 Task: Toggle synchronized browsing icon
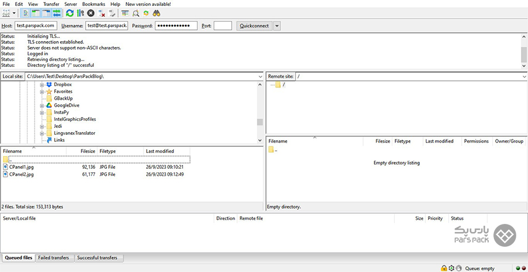point(146,13)
